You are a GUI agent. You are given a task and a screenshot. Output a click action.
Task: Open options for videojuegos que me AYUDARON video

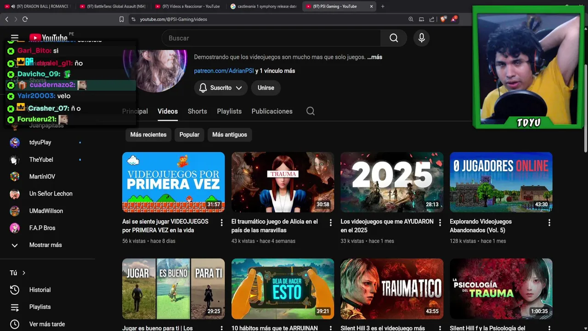[x=440, y=223]
